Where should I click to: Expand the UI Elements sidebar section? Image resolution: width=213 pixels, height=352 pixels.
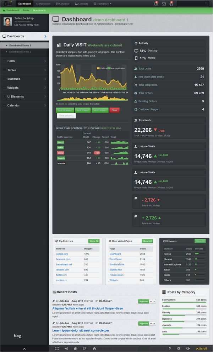24,96
